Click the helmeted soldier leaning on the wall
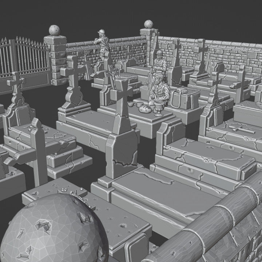 coord(103,44)
